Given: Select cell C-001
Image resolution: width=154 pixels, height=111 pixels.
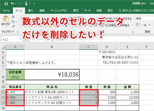Looking at the screenshot, I should click(15, 103).
